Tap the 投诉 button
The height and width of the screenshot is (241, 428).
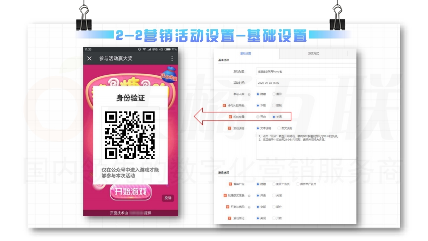pyautogui.click(x=168, y=198)
